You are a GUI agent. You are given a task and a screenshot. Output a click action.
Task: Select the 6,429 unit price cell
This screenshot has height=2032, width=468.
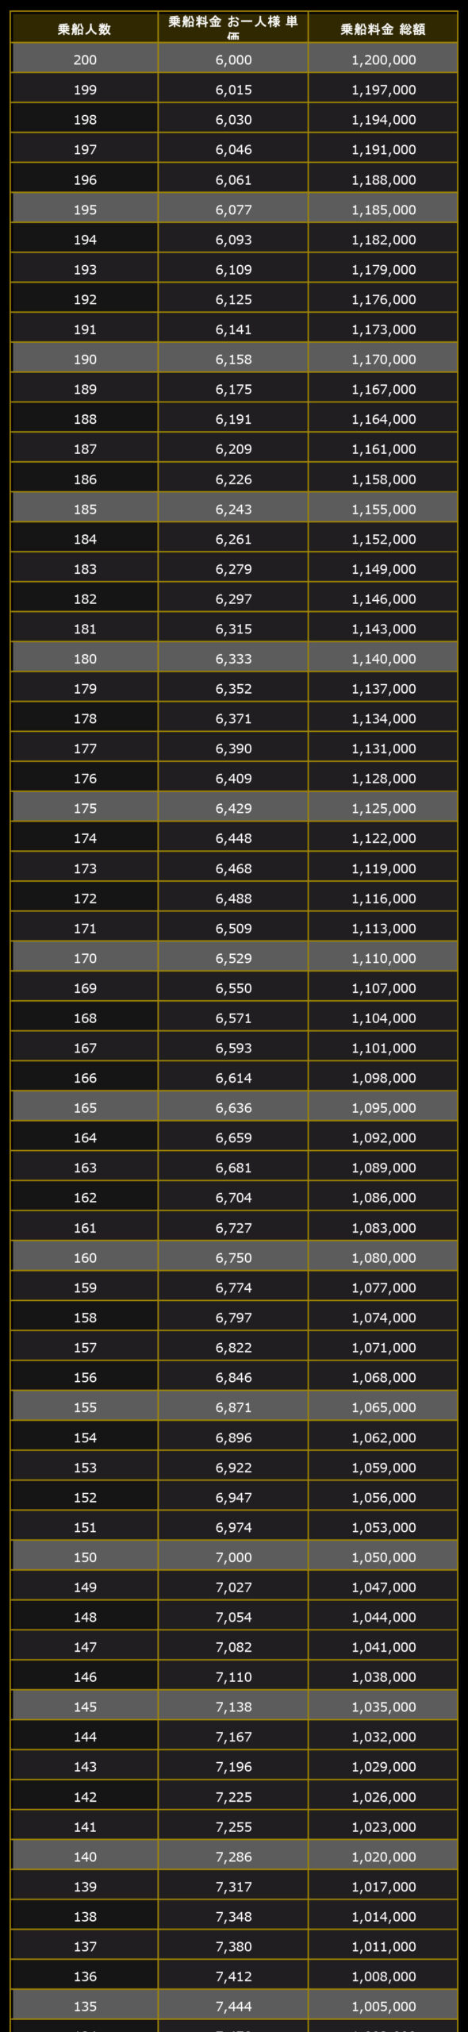(233, 808)
